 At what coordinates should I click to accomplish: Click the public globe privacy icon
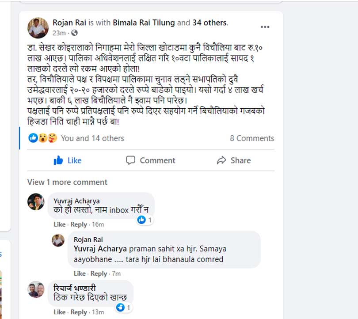74,33
